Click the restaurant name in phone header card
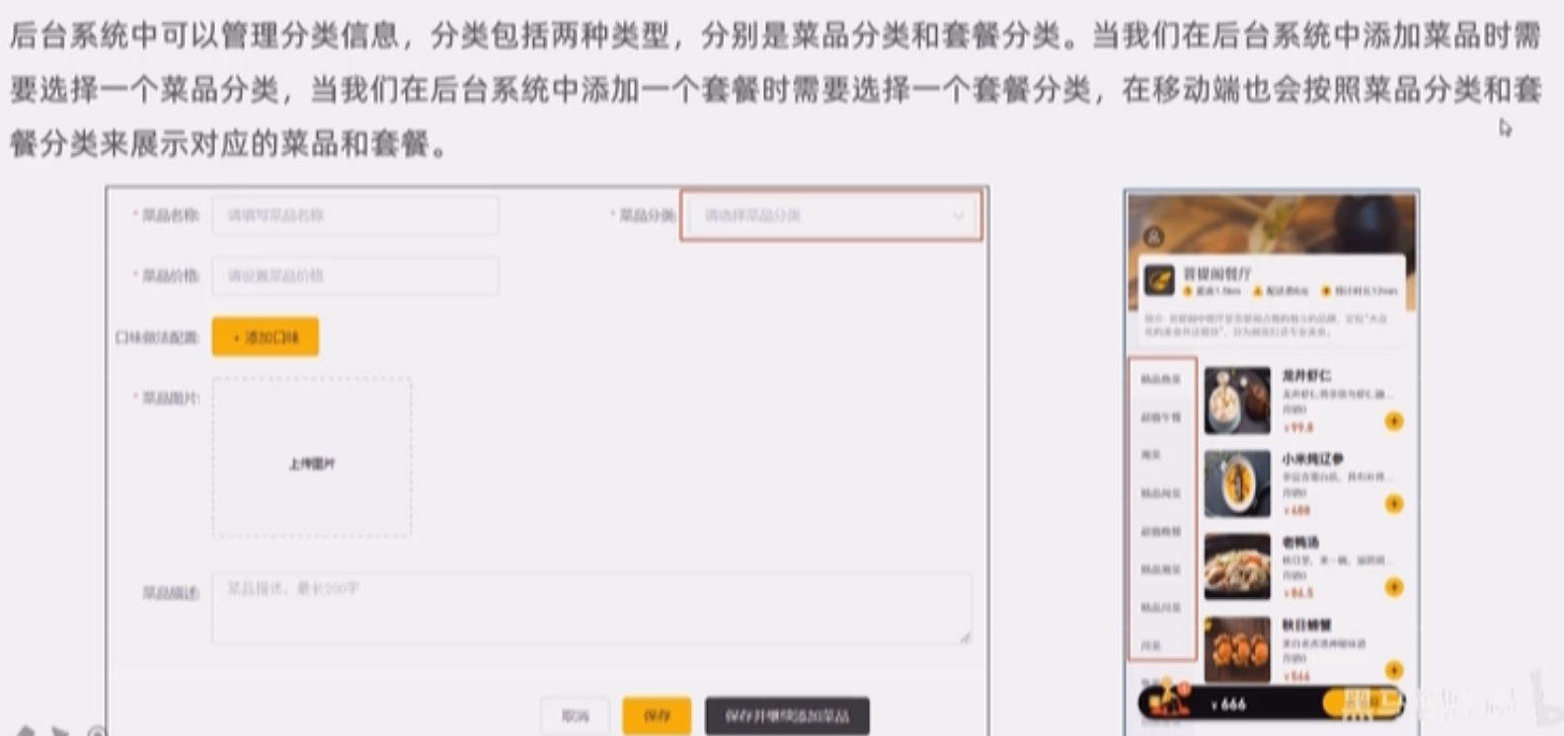Viewport: 1564px width, 736px height. (1217, 273)
